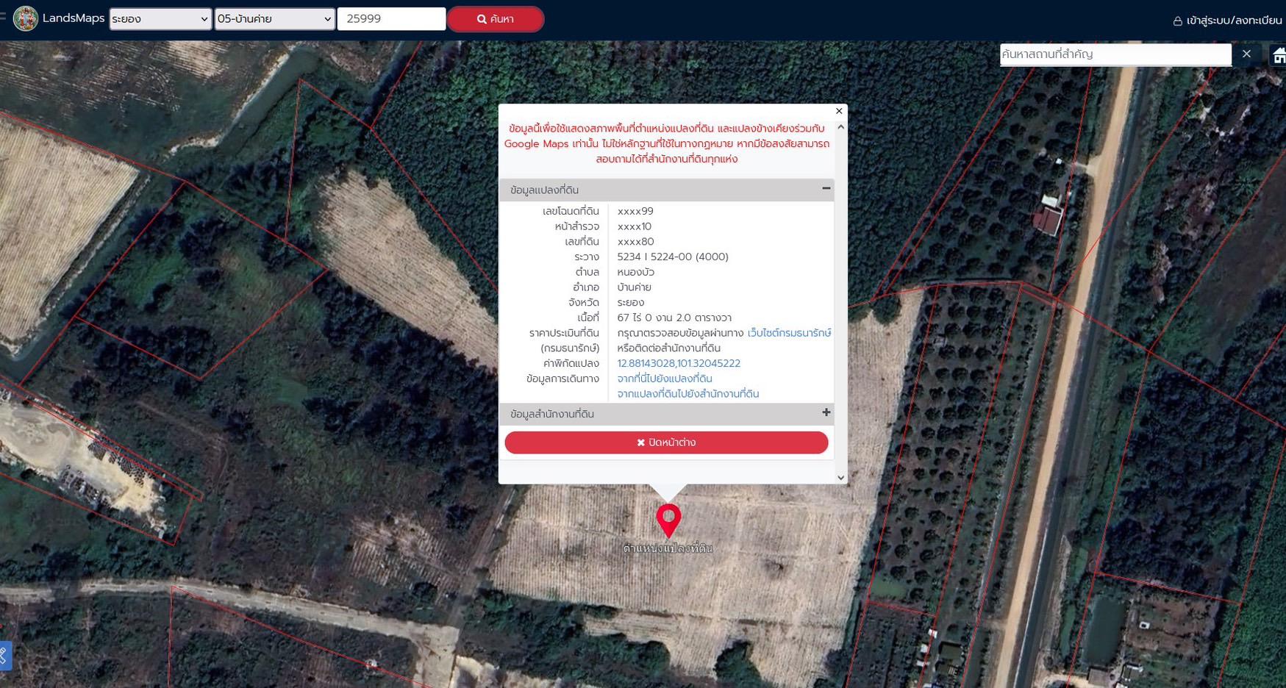Open the province dropdown showing ระยอง
This screenshot has width=1286, height=688.
coord(160,19)
